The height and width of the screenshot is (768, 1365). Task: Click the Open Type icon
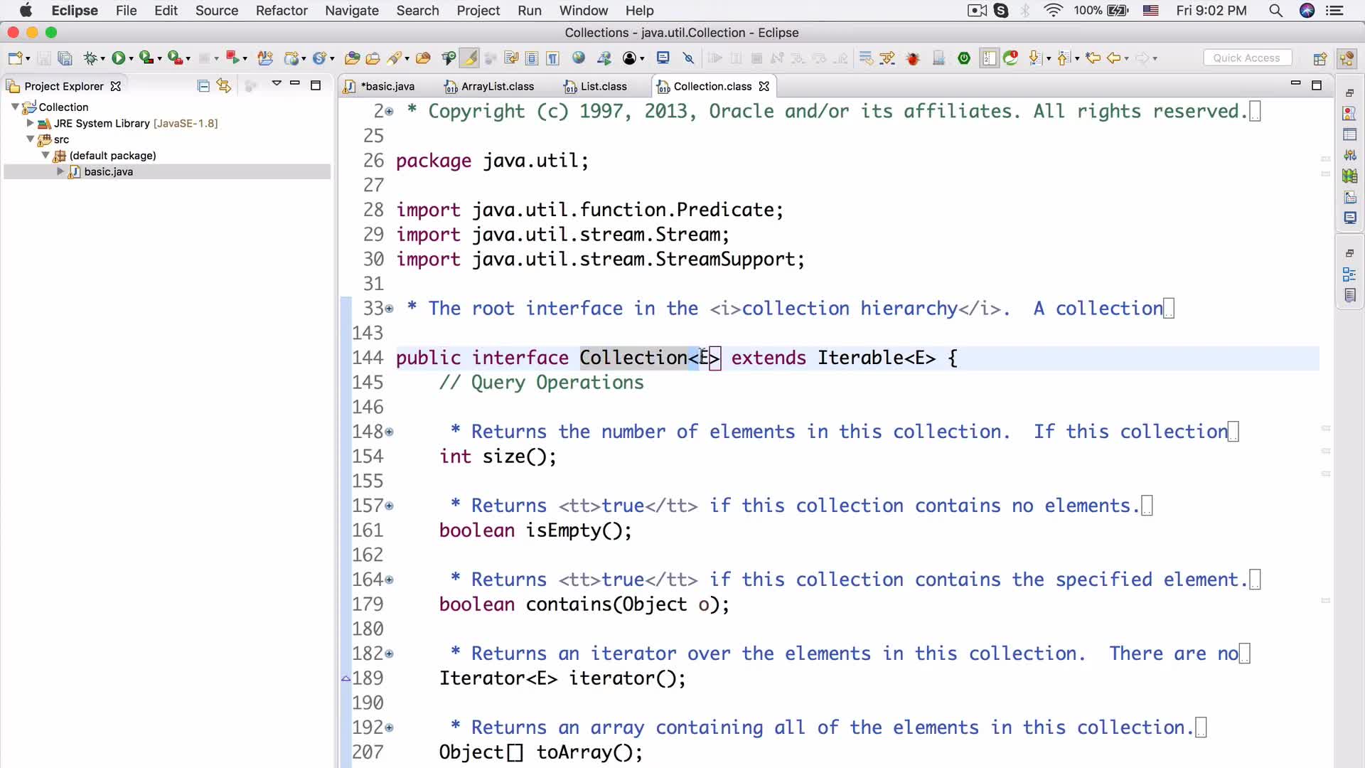click(x=351, y=58)
